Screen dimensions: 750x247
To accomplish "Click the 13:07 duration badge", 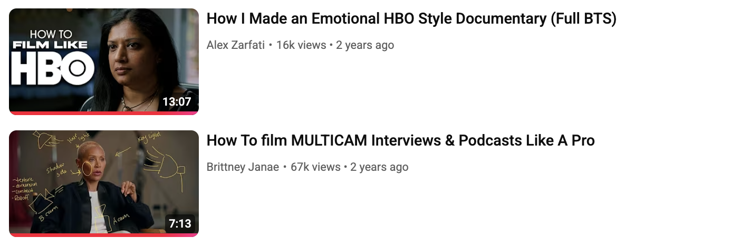I will (x=177, y=101).
